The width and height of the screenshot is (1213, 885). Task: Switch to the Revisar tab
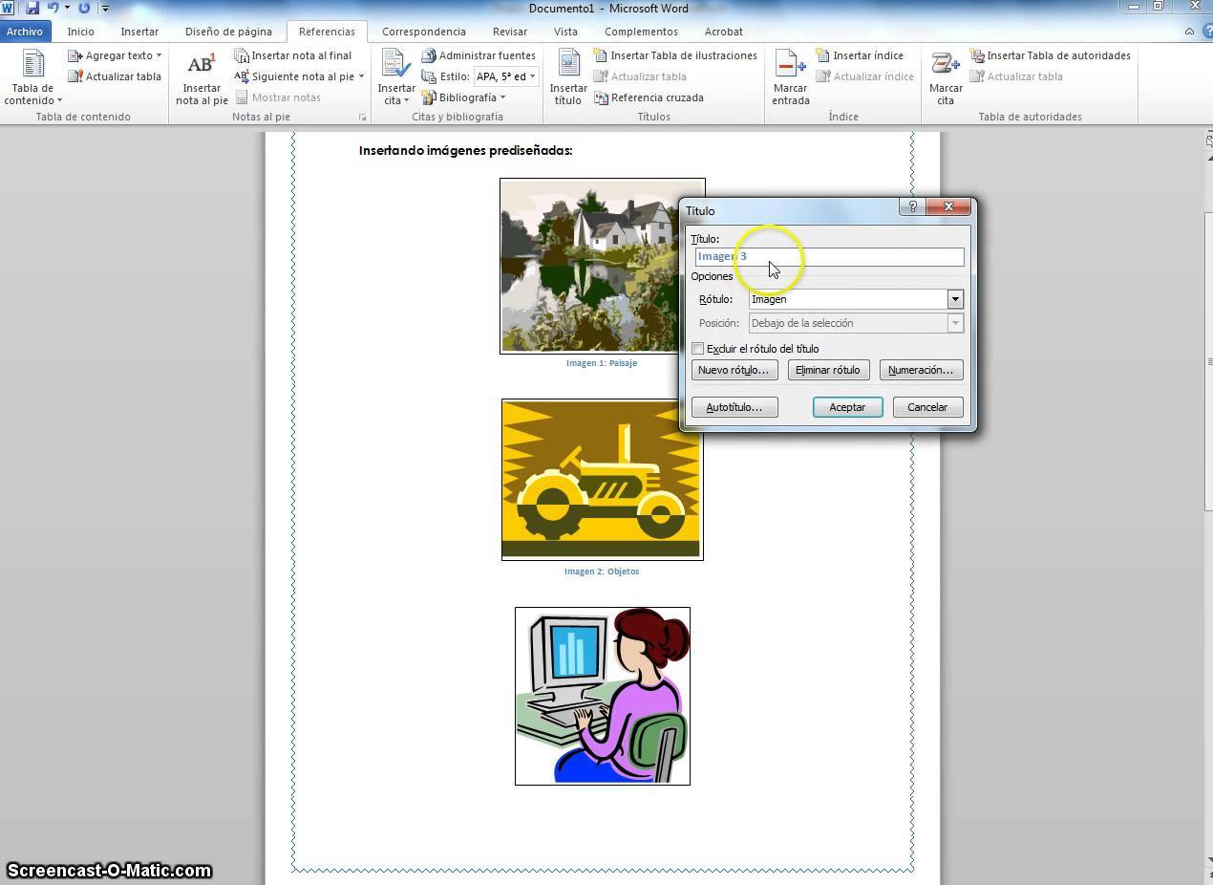pyautogui.click(x=510, y=32)
